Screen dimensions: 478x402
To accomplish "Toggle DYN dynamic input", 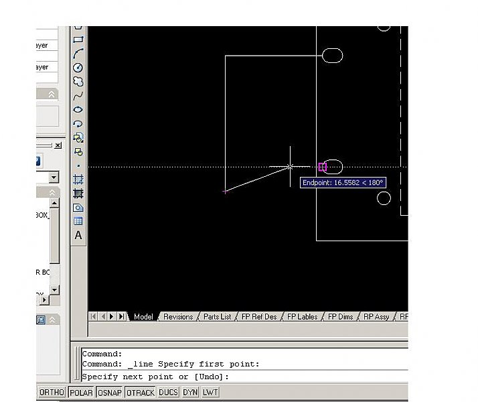I will pos(191,392).
